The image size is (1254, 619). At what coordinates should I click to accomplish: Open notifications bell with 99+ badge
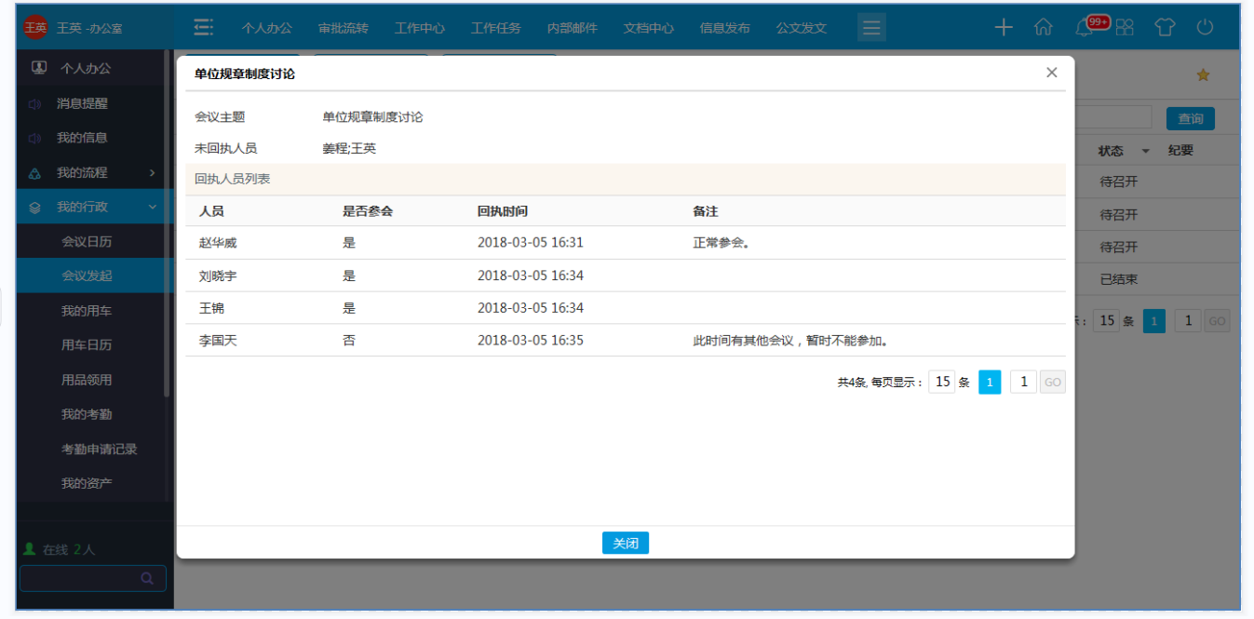tap(1085, 28)
